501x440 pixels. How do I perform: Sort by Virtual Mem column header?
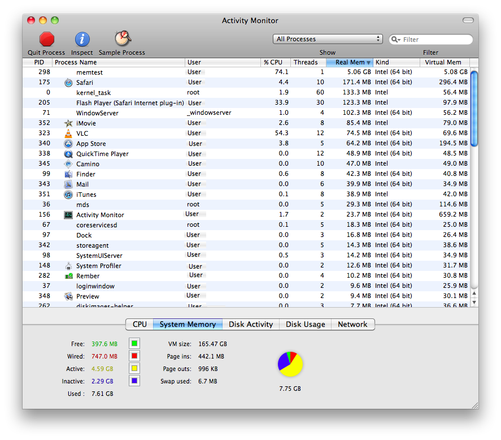(x=445, y=62)
